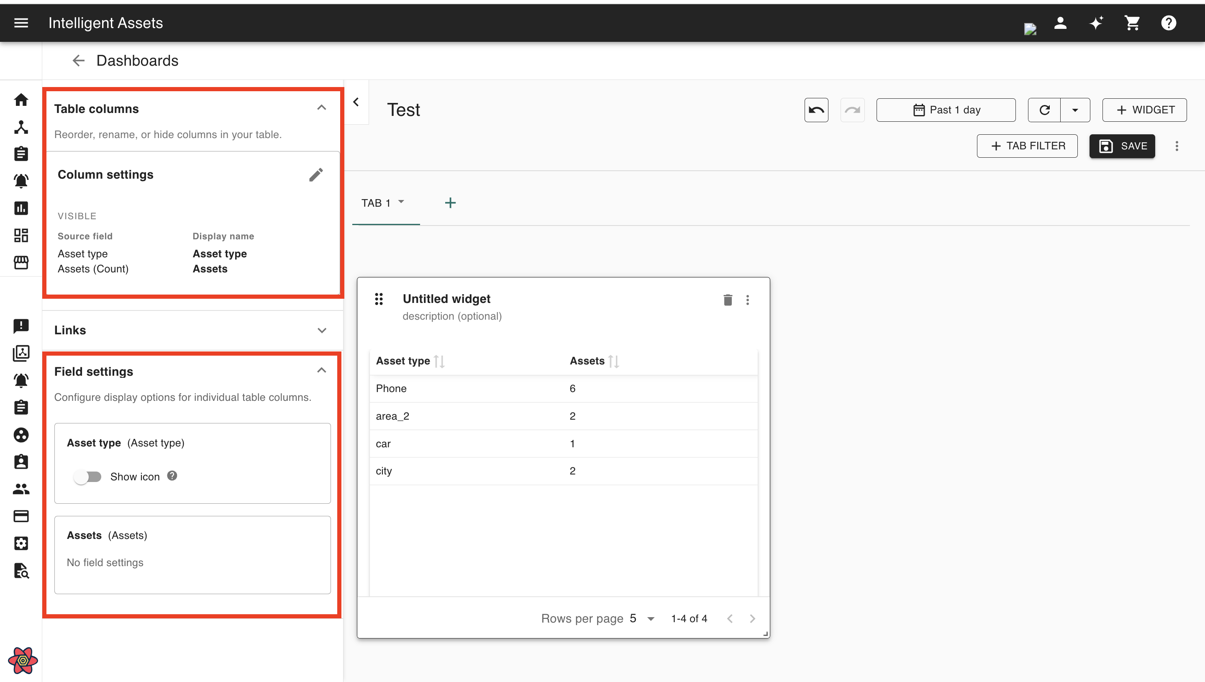Click the SAVE button

tap(1122, 146)
